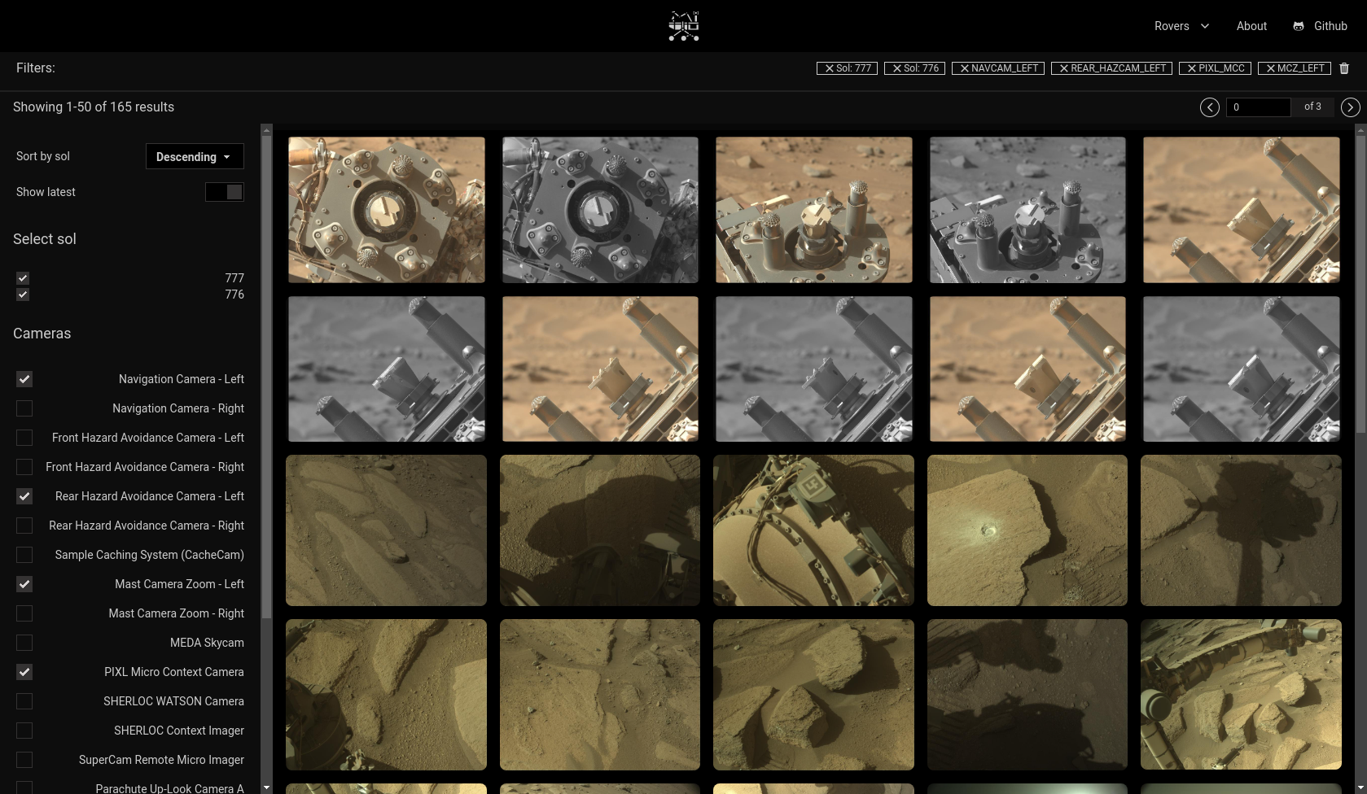This screenshot has width=1367, height=794.
Task: Uncheck the sol 777 checkbox
Action: pos(23,278)
